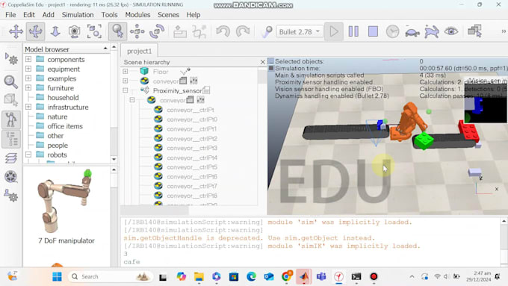Expand the infrastructure folder
The width and height of the screenshot is (508, 286).
click(28, 107)
